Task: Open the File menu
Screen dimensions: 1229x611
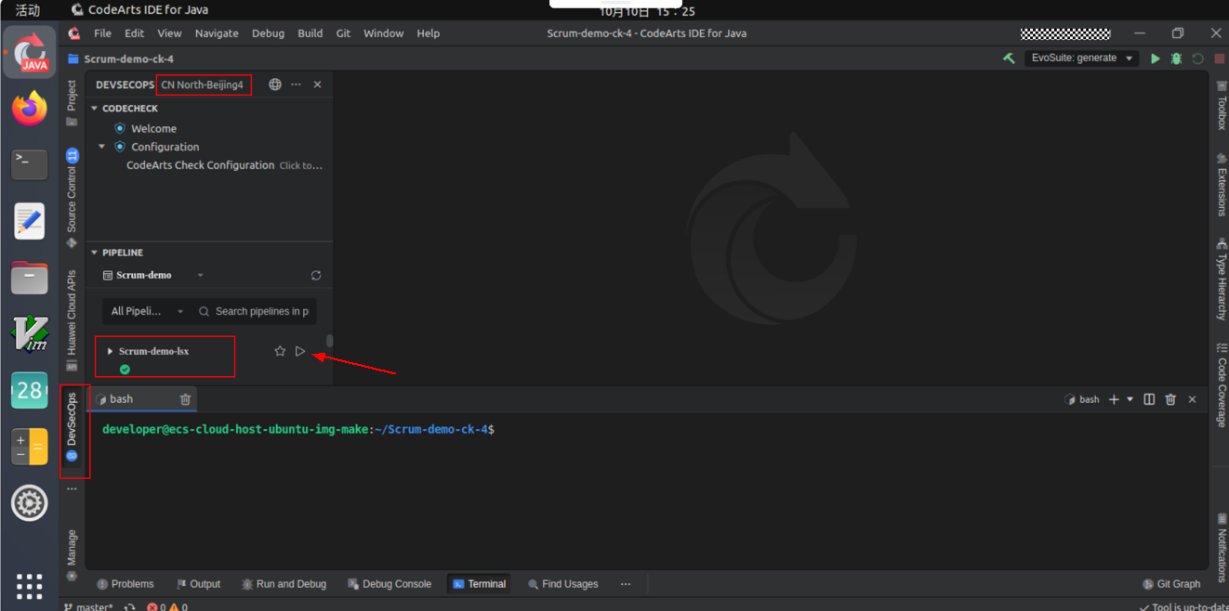Action: coord(102,33)
